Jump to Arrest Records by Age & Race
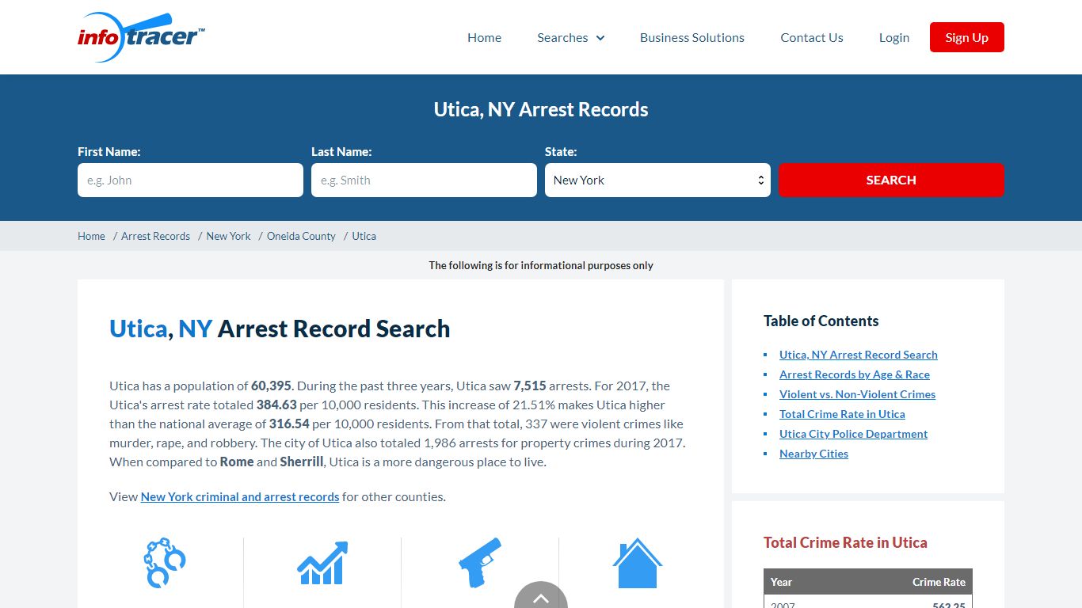Image resolution: width=1082 pixels, height=608 pixels. coord(855,374)
